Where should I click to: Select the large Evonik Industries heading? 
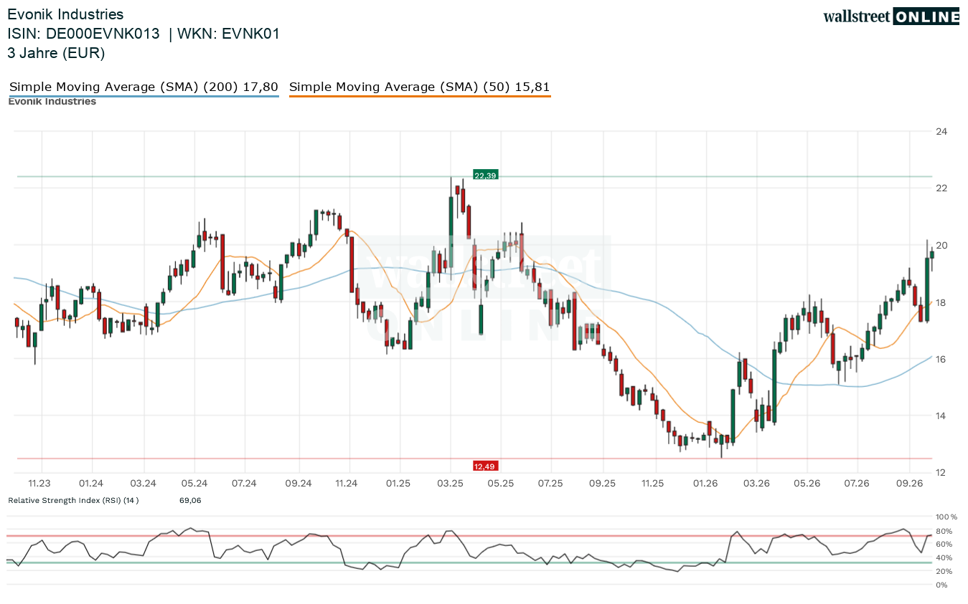[x=65, y=14]
